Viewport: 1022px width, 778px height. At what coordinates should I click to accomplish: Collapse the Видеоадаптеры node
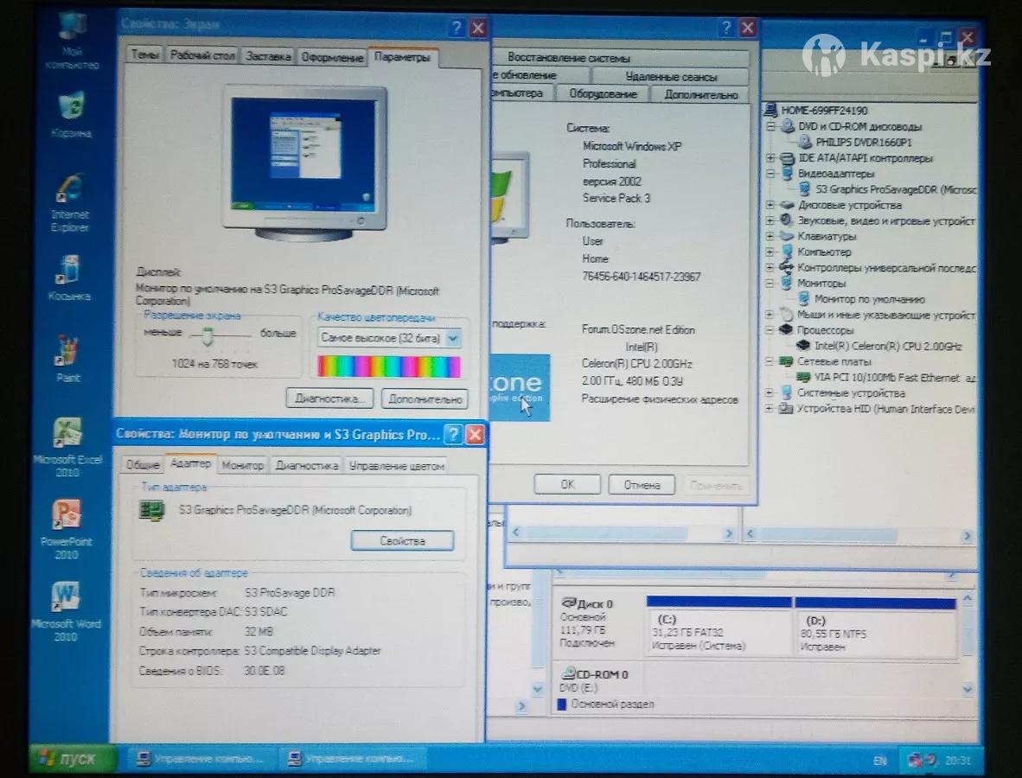pos(770,174)
